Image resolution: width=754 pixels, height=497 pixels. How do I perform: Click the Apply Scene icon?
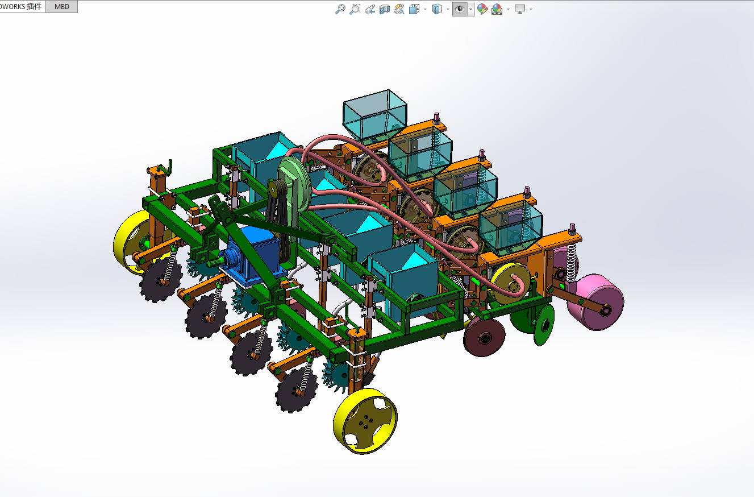(x=497, y=9)
